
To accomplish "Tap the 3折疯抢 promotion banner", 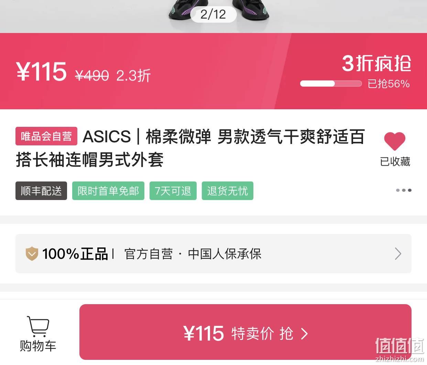I will pyautogui.click(x=376, y=63).
